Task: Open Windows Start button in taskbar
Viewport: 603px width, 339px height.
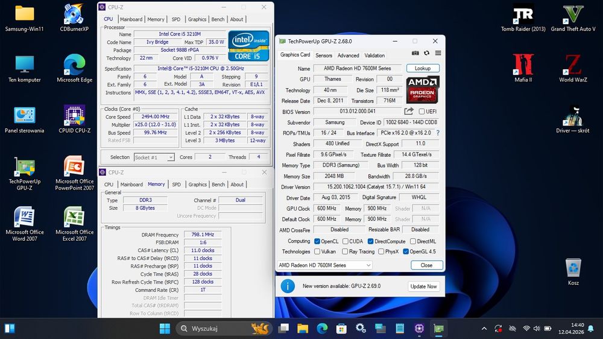Action: click(165, 329)
